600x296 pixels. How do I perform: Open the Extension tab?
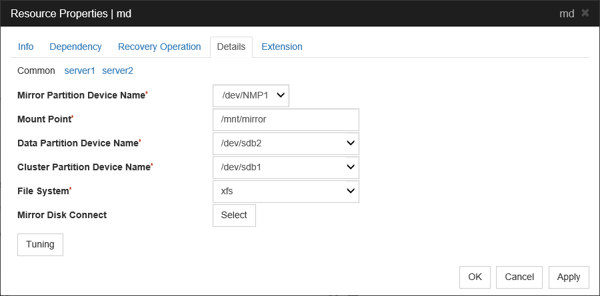(x=281, y=47)
